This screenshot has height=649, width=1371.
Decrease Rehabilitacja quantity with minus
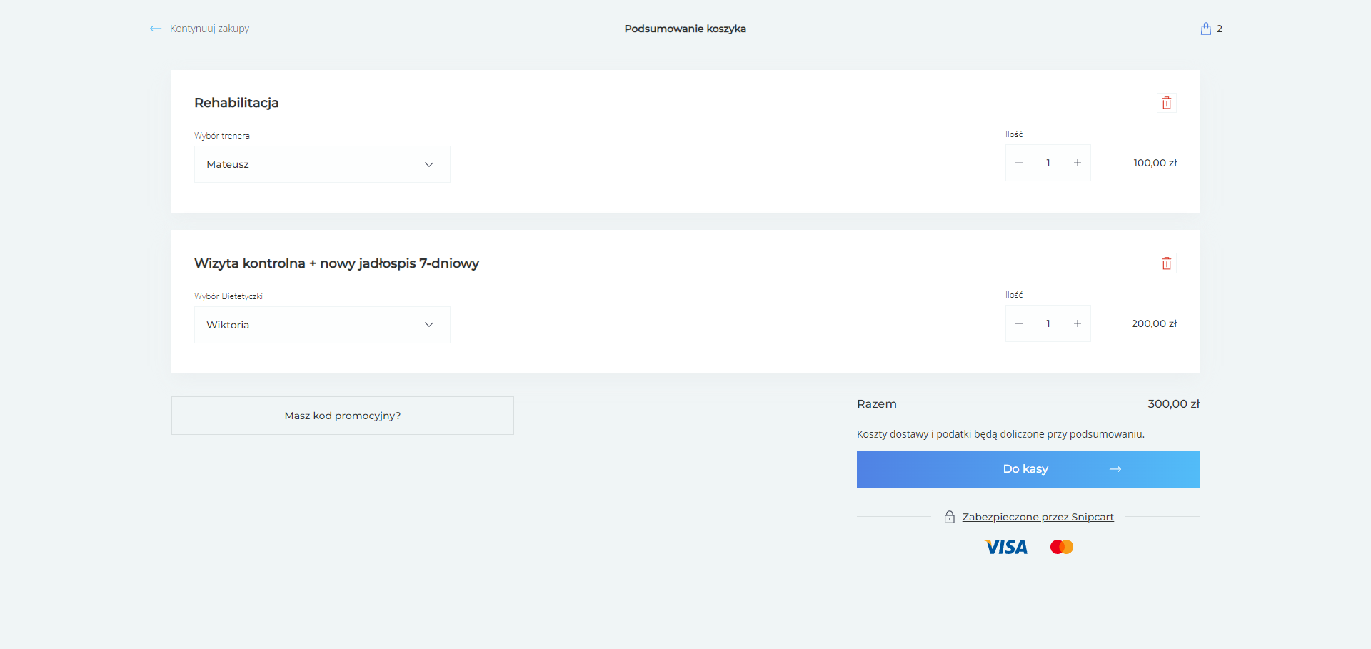pyautogui.click(x=1019, y=163)
